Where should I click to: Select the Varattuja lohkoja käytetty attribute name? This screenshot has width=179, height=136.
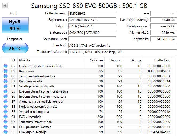point(37,86)
